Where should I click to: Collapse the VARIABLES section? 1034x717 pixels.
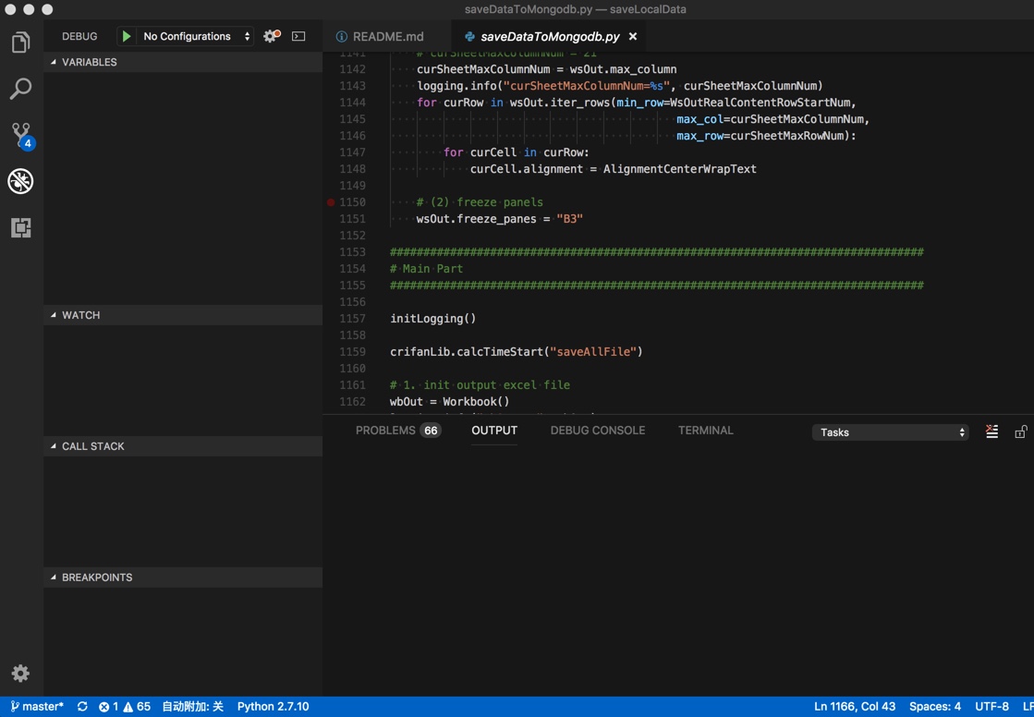tap(89, 62)
